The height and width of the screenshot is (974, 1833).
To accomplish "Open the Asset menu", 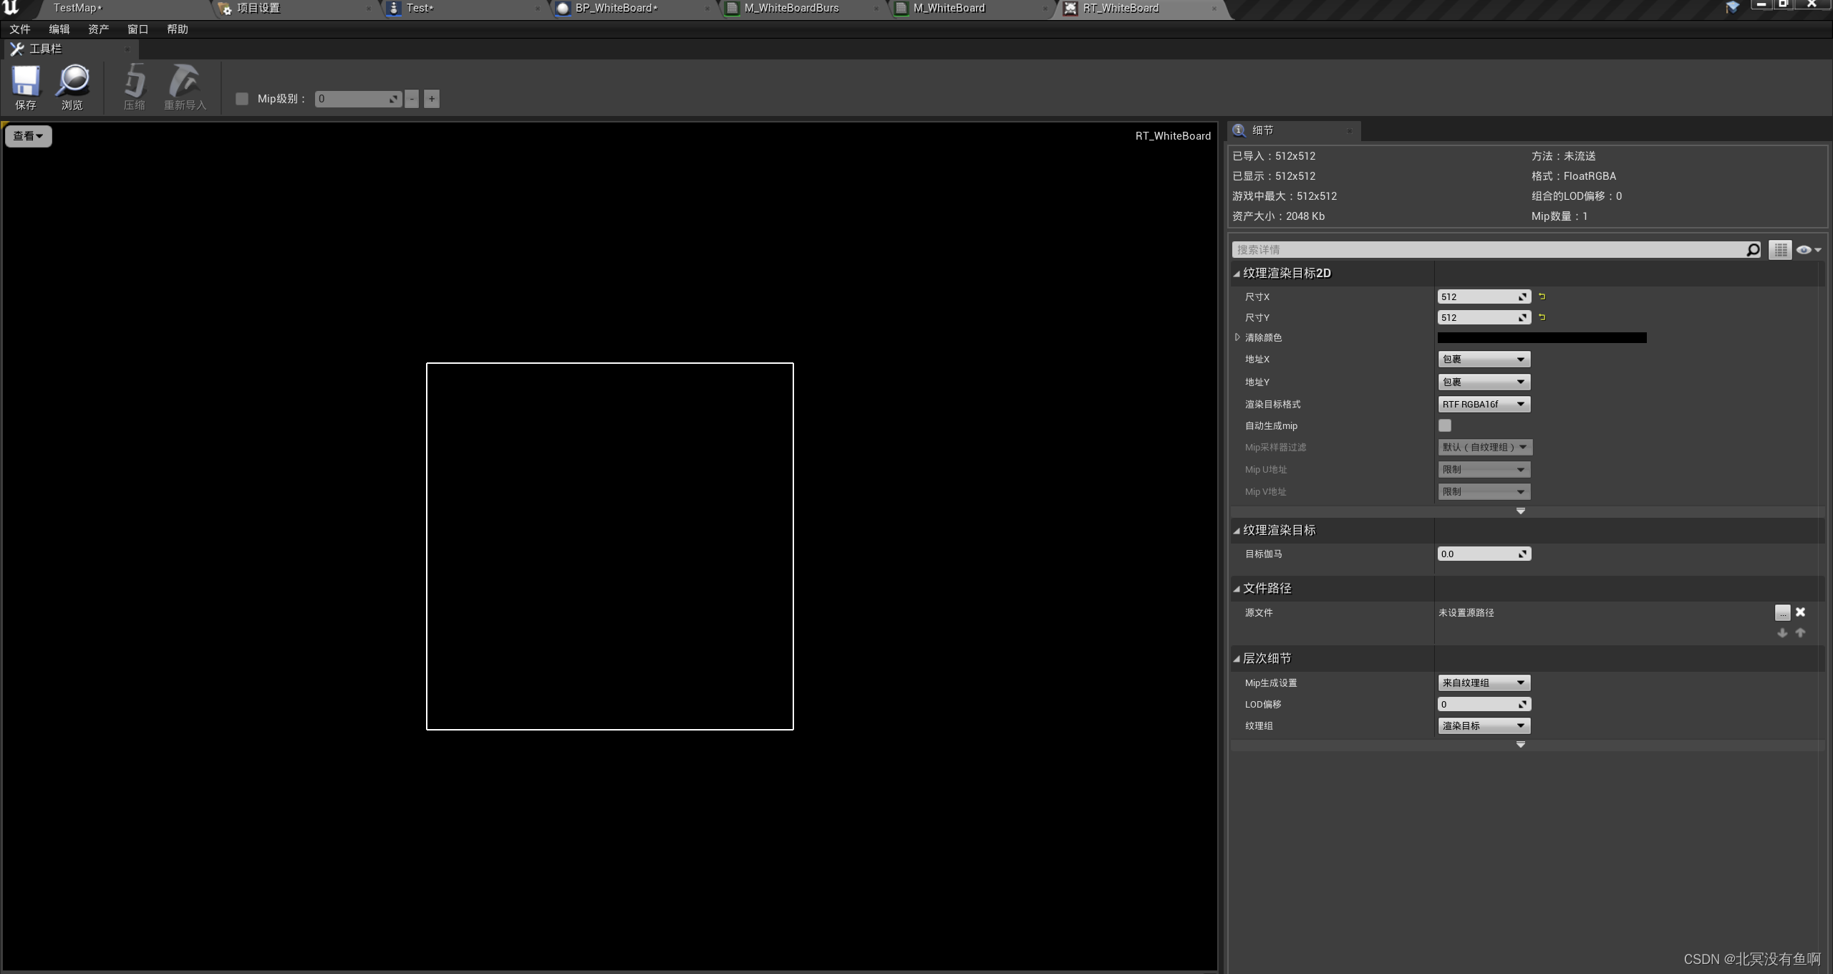I will (98, 29).
